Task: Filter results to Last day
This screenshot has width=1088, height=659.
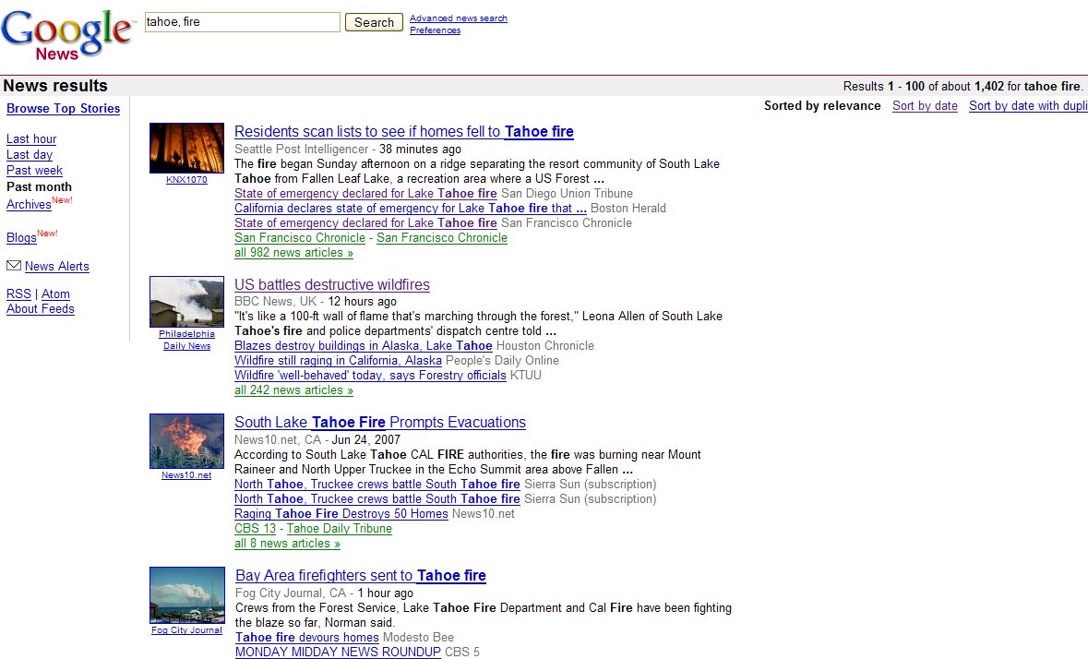Action: tap(30, 155)
